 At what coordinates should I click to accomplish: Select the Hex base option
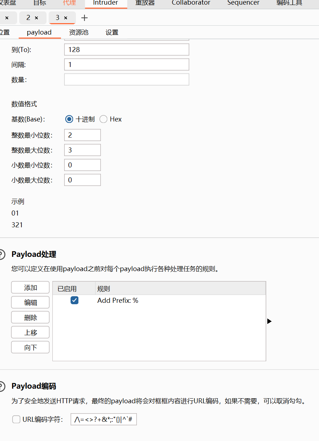coord(103,119)
